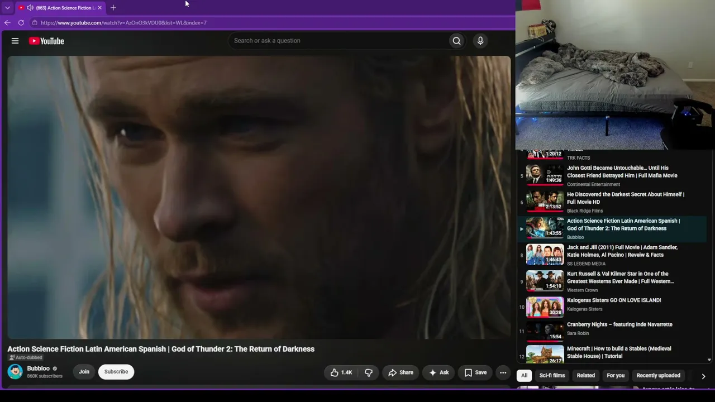Select the All filter chip
The width and height of the screenshot is (715, 402).
coord(524,375)
